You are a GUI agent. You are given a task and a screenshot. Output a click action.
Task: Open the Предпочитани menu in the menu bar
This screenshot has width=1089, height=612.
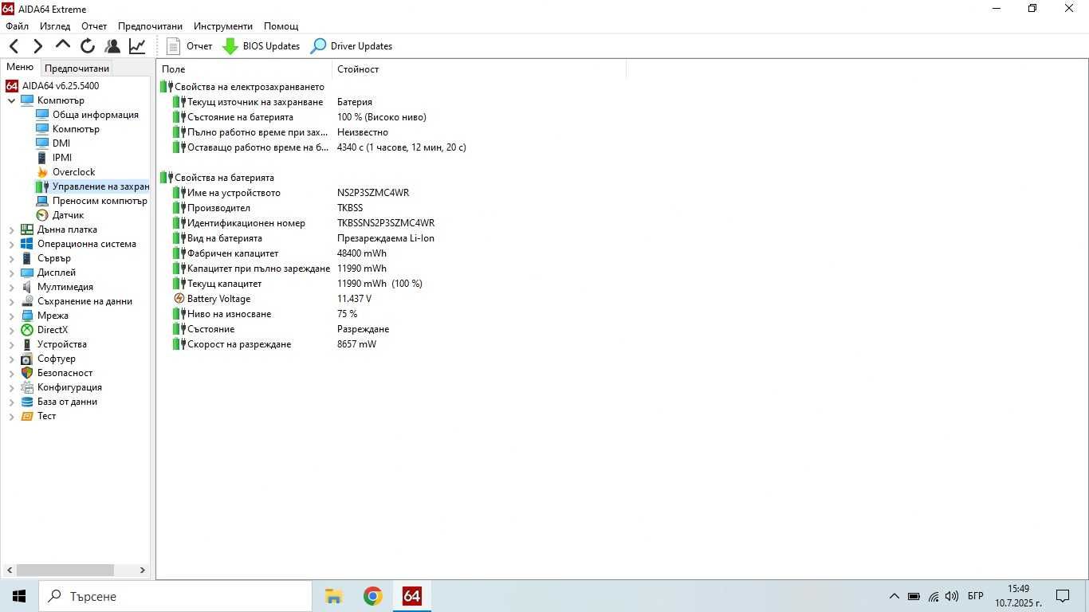[x=150, y=26]
